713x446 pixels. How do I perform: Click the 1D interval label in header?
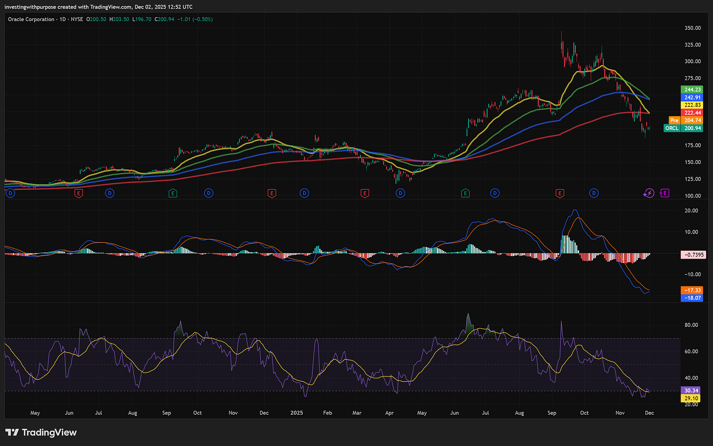coord(63,20)
